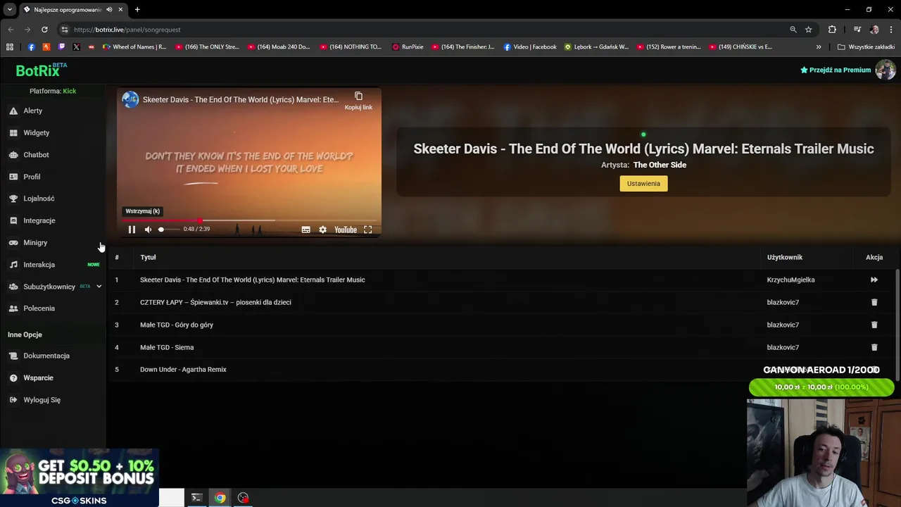Screen dimensions: 901x507
Task: Delete Małe TGD - Siema song
Action: pos(874,347)
